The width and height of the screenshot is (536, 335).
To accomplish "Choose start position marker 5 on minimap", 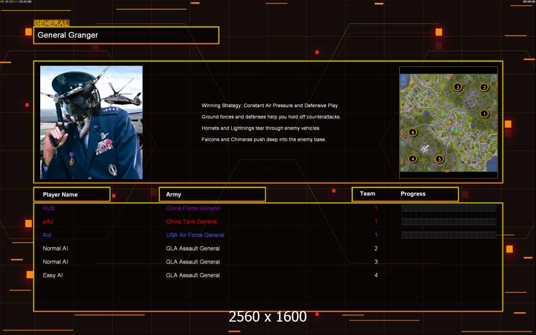I will tap(439, 159).
